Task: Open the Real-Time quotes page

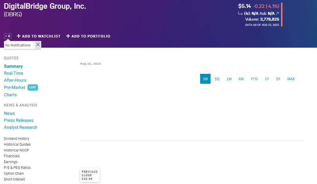Action: click(x=14, y=73)
